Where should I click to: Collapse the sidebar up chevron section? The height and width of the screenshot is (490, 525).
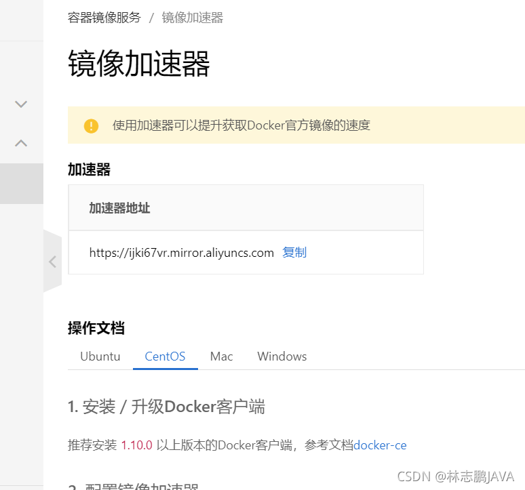[21, 143]
